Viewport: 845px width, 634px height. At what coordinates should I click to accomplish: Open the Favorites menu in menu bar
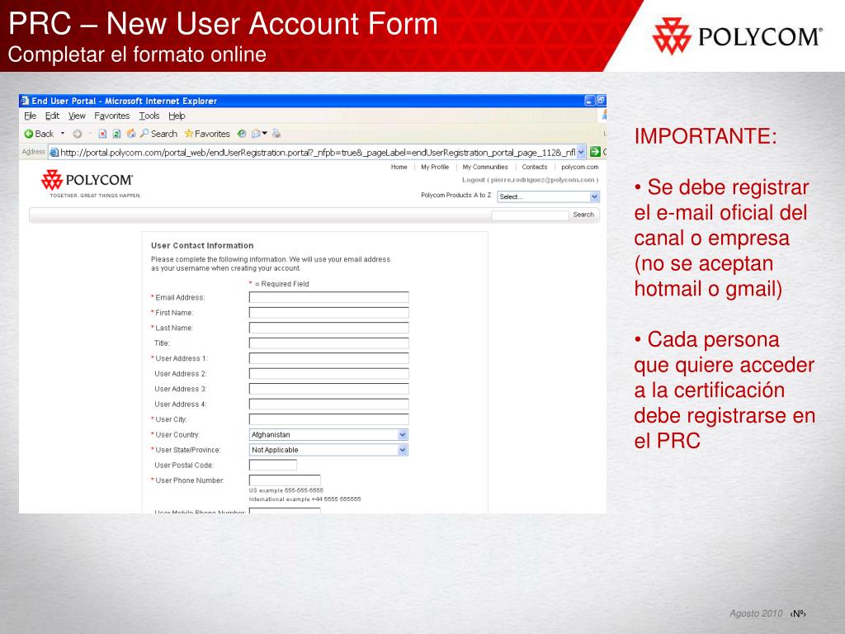point(111,116)
